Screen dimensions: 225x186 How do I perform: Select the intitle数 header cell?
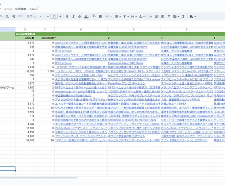tap(25, 38)
